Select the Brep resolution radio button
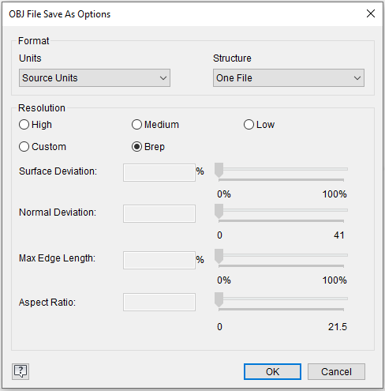The width and height of the screenshot is (385, 391). [148, 147]
